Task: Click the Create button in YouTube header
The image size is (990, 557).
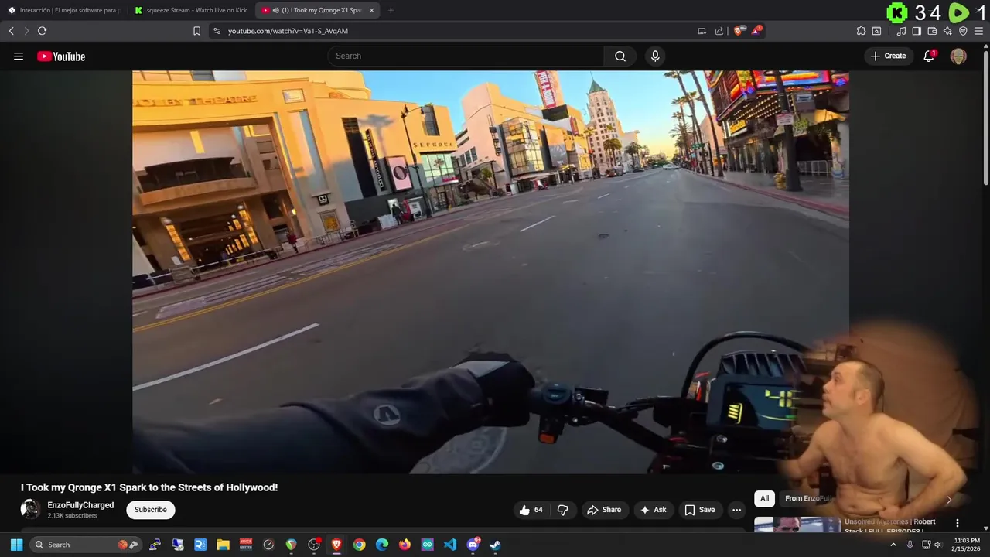Action: click(888, 56)
